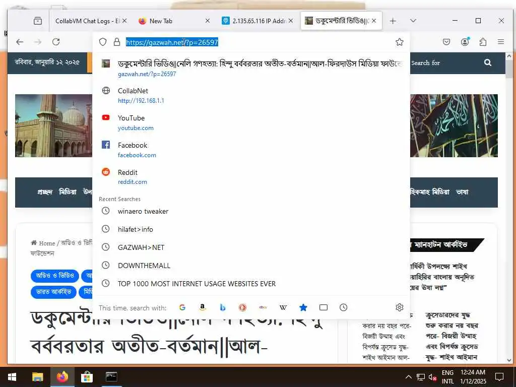516x387 pixels.
Task: Open the হিকমাহ মিডিয়া menu item
Action: [430, 192]
